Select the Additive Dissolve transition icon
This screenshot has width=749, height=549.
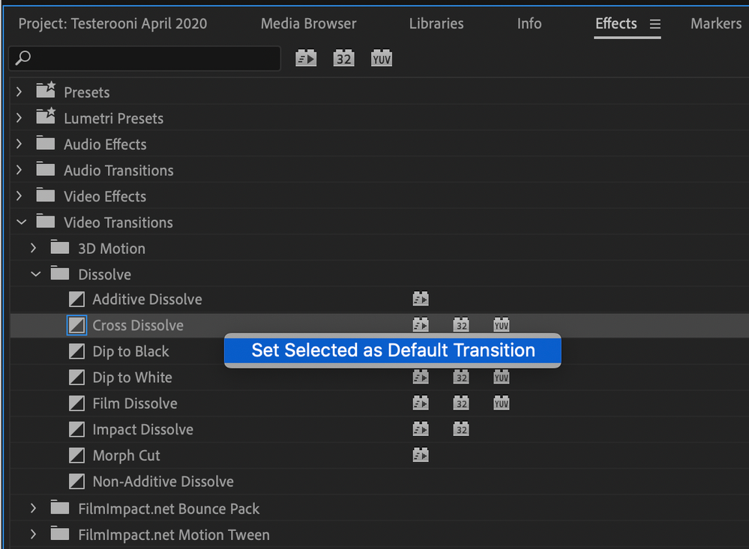tap(76, 300)
